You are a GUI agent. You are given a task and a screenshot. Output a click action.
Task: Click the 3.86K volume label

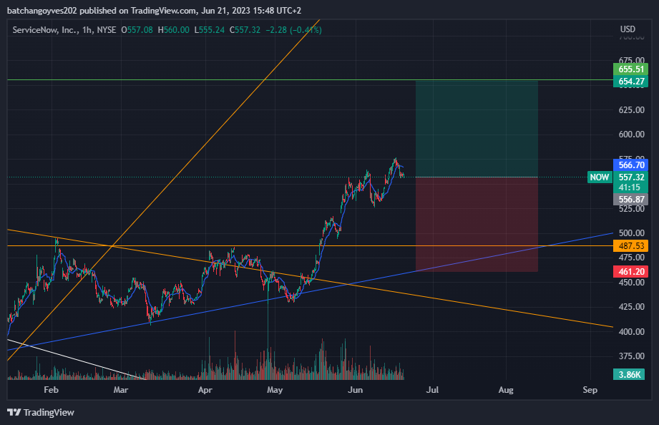click(x=629, y=374)
